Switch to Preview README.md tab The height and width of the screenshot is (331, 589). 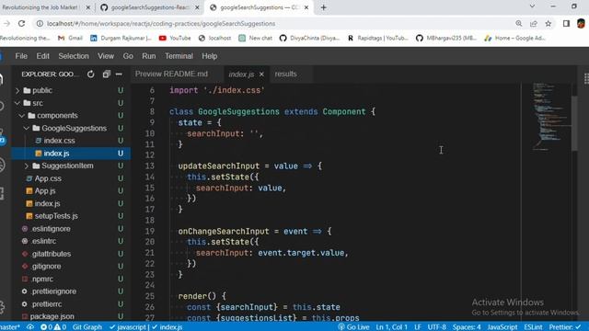tap(171, 74)
